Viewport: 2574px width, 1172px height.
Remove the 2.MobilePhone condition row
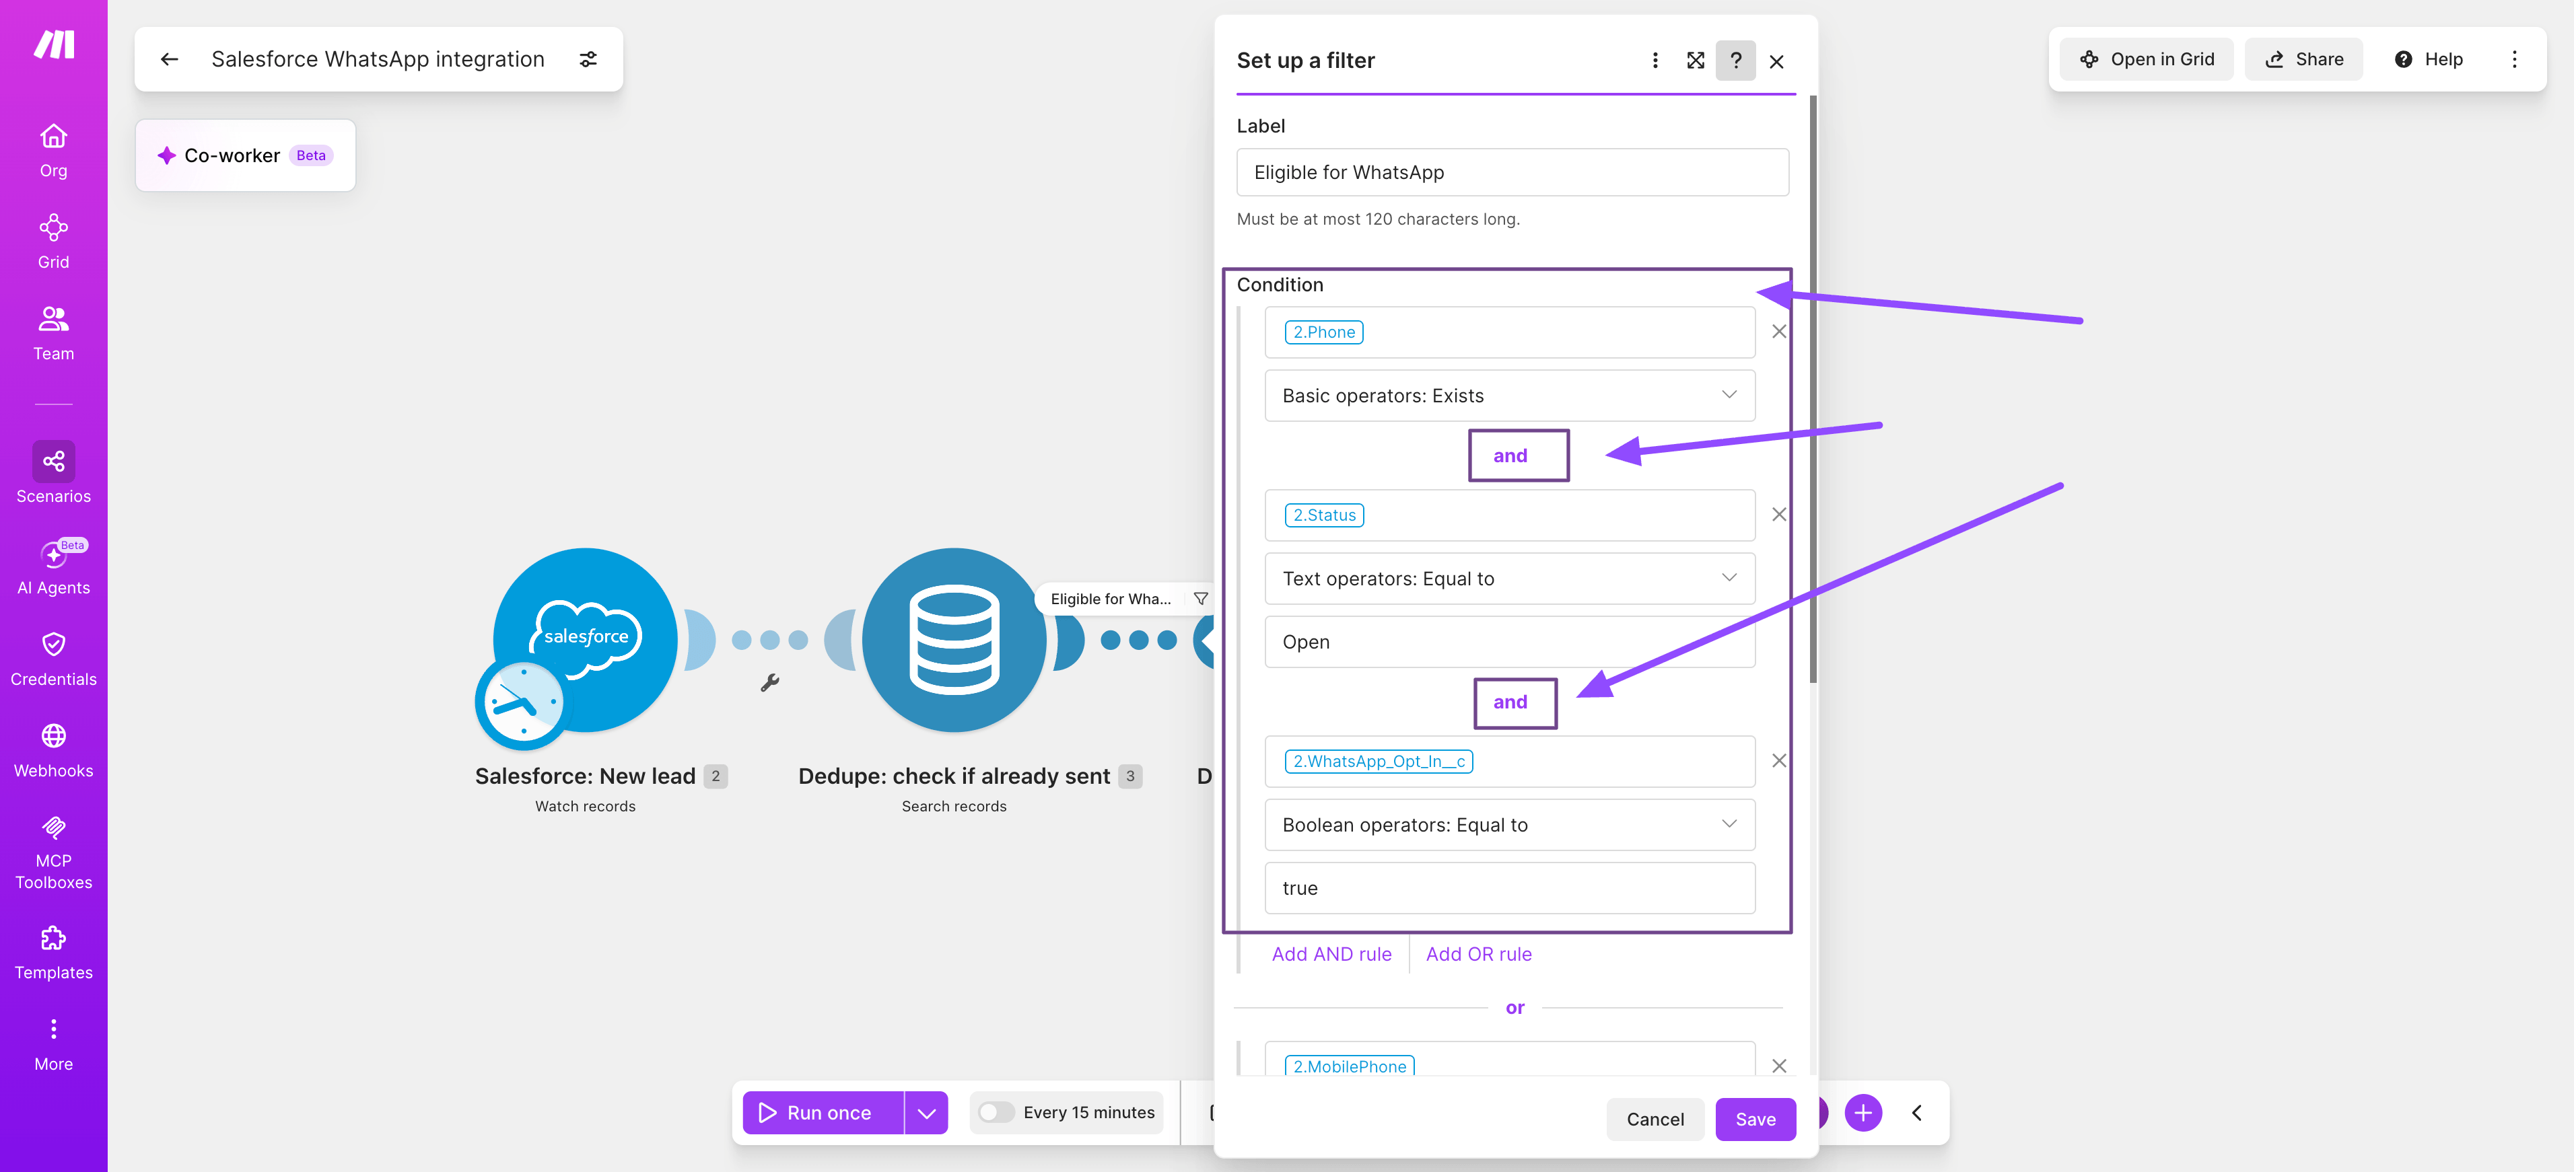[1778, 1066]
